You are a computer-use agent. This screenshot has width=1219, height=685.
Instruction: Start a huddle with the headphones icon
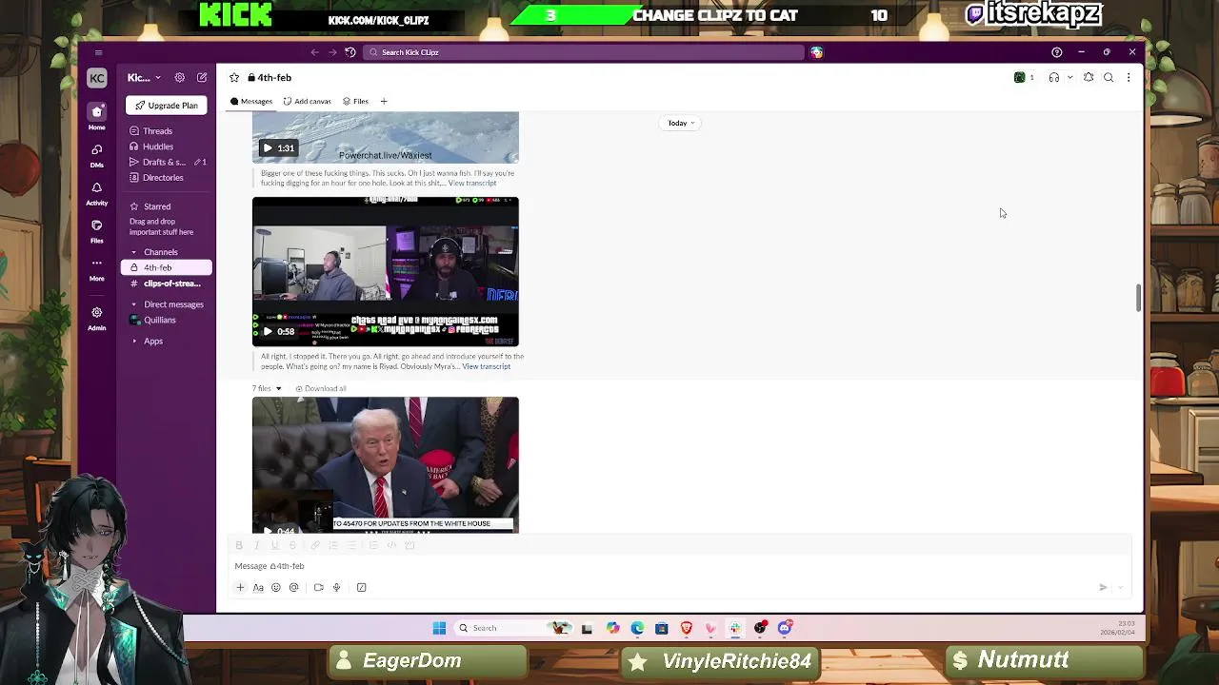1054,77
